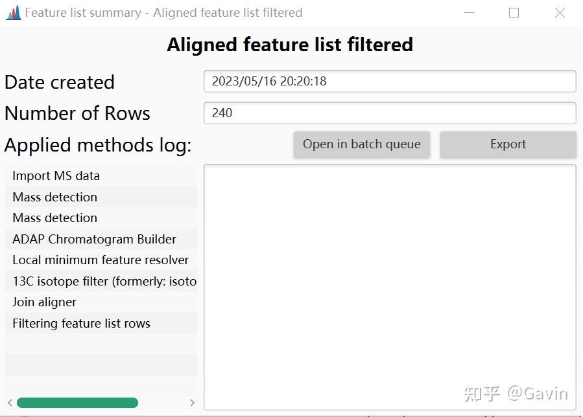The width and height of the screenshot is (583, 417).
Task: Select Filtering feature list rows entry
Action: coord(81,323)
